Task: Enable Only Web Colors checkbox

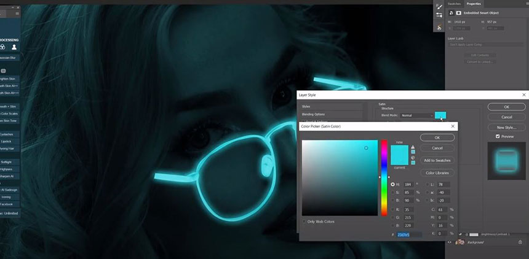Action: [304, 221]
